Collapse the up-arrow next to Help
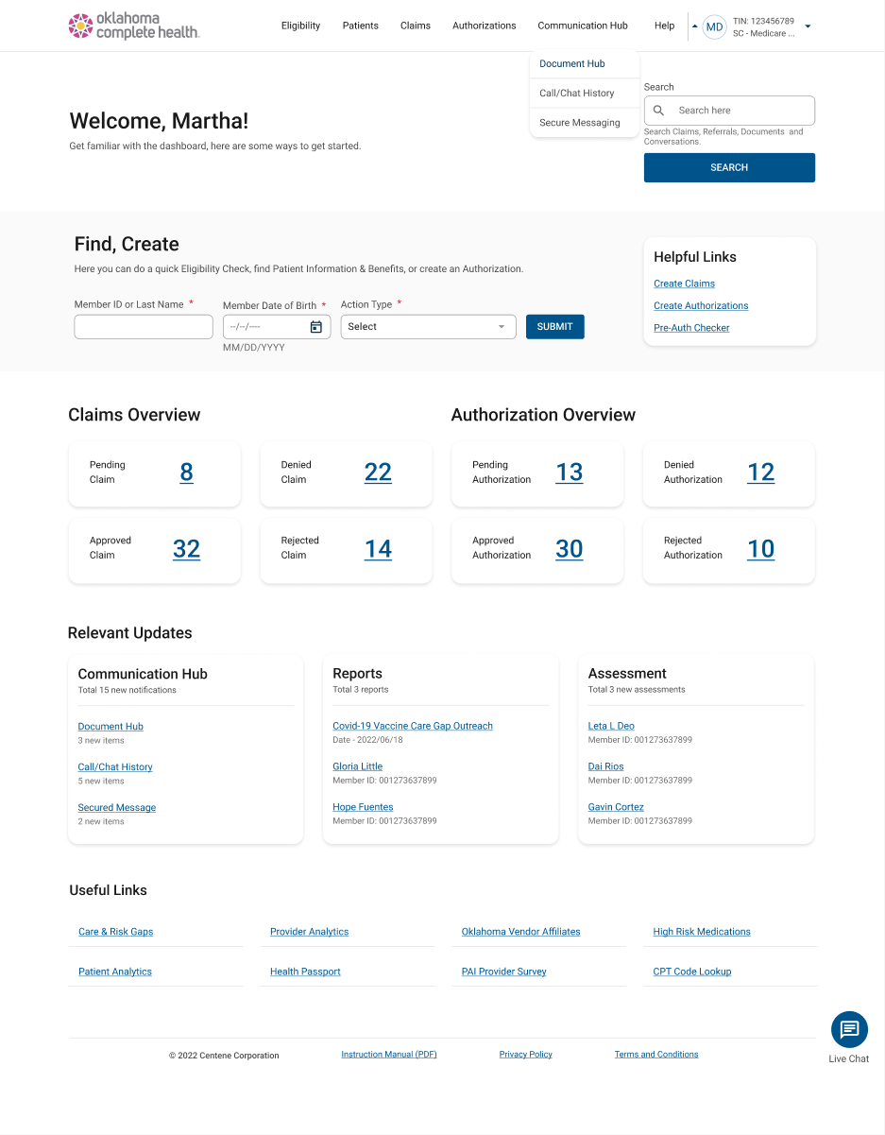 695,26
